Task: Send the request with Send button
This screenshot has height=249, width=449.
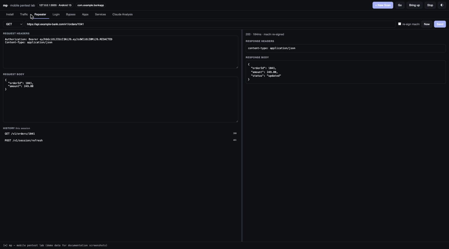Action: [440, 24]
